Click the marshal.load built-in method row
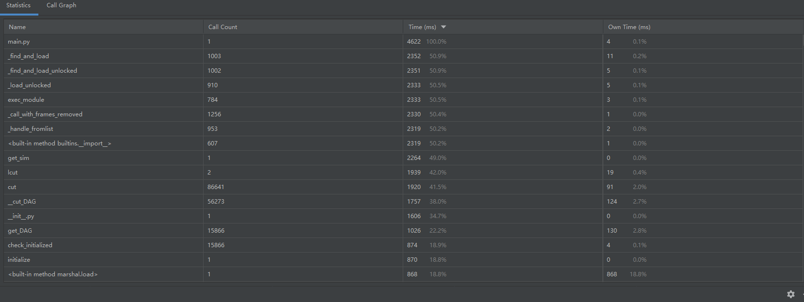This screenshot has height=302, width=804. 53,274
